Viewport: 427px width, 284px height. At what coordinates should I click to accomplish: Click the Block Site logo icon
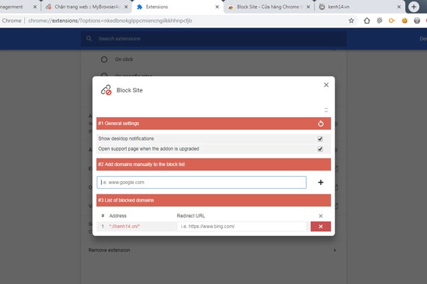(x=106, y=90)
